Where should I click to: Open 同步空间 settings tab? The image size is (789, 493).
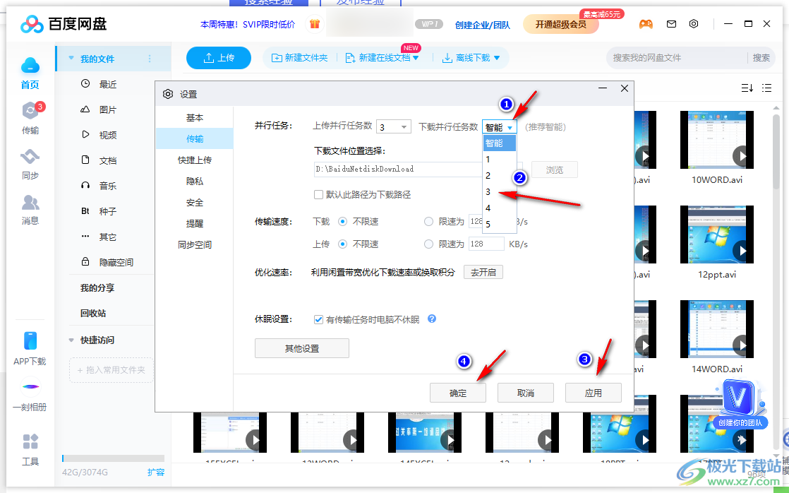tap(195, 245)
